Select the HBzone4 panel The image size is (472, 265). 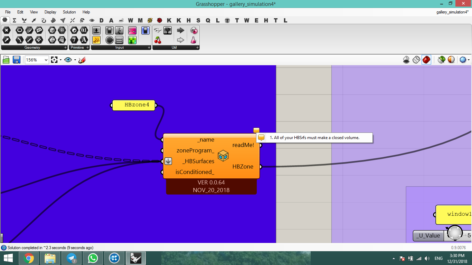134,105
